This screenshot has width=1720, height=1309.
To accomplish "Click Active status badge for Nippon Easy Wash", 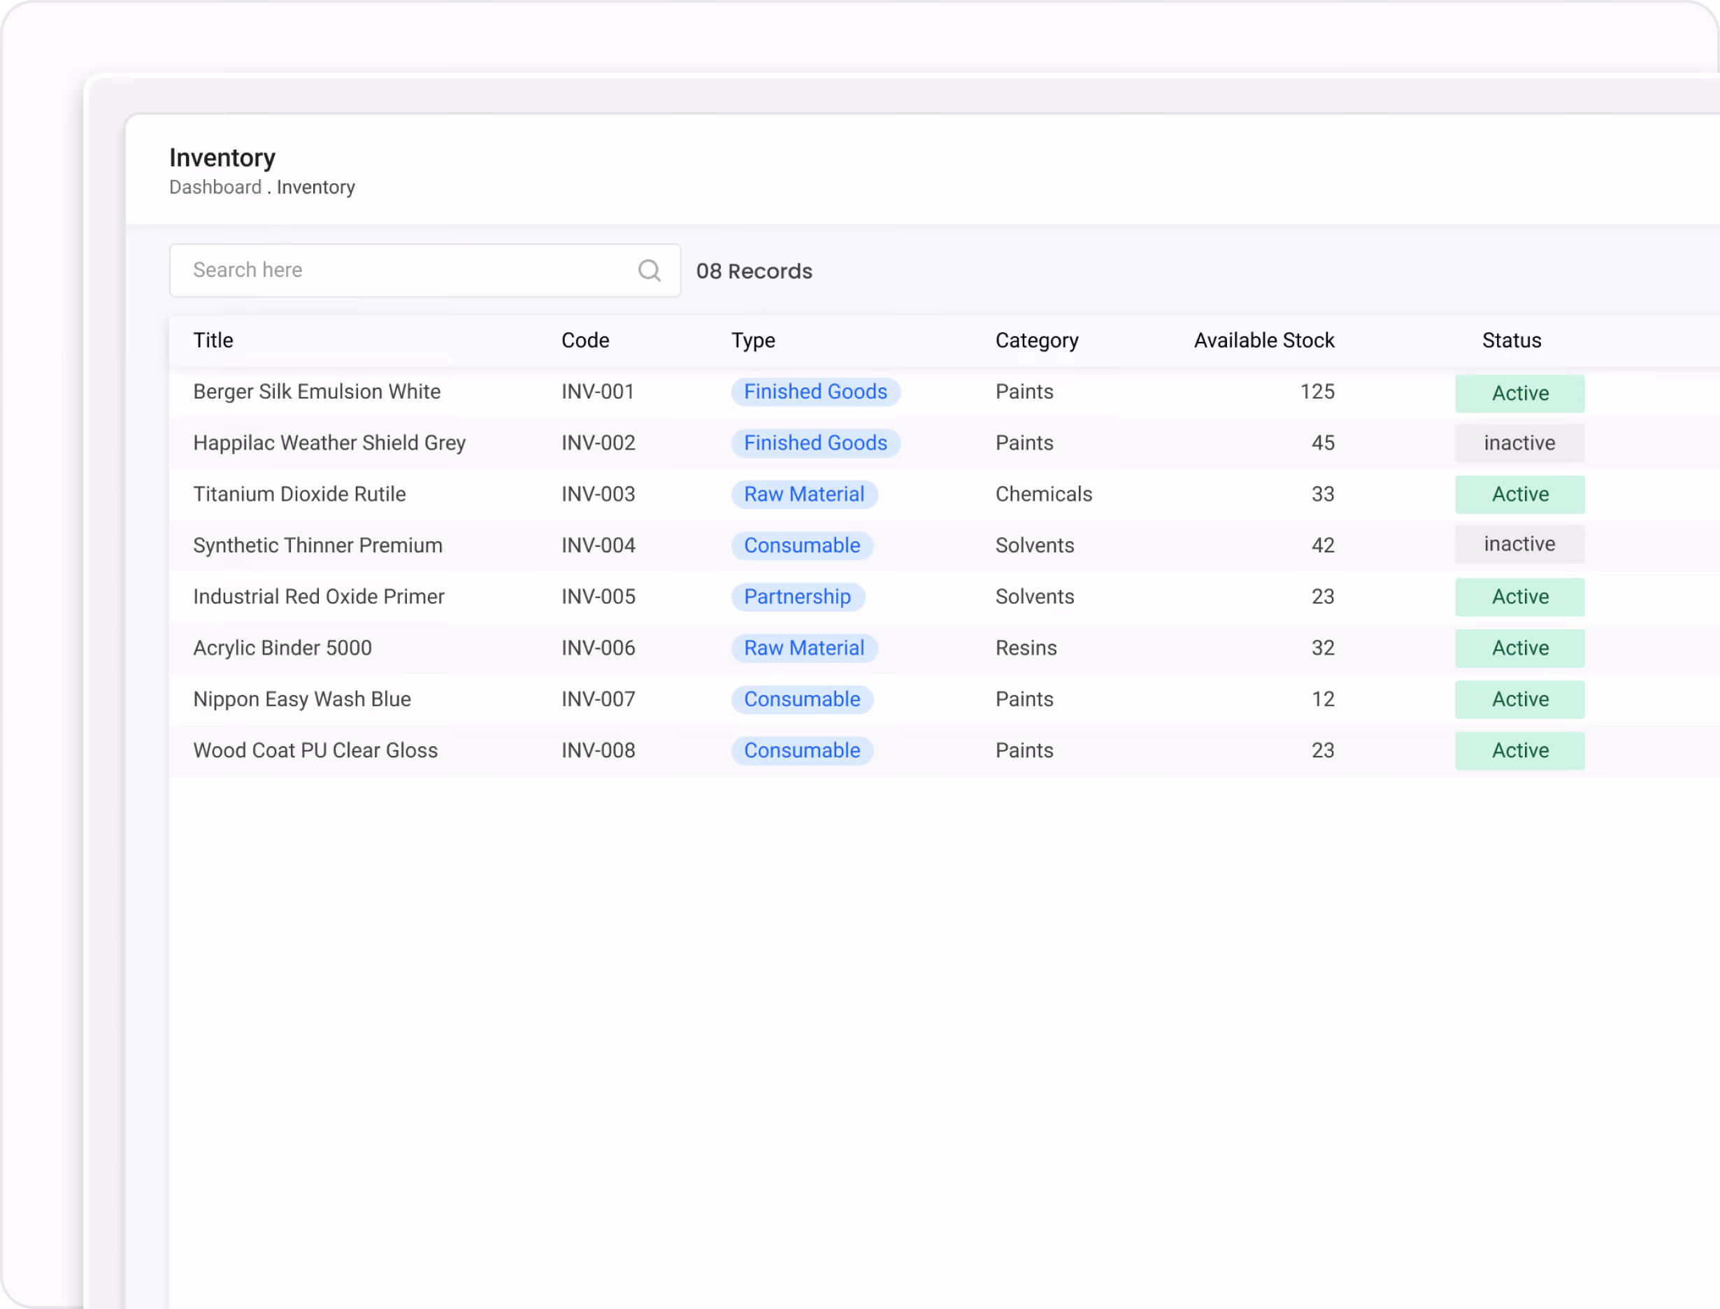I will click(x=1519, y=700).
